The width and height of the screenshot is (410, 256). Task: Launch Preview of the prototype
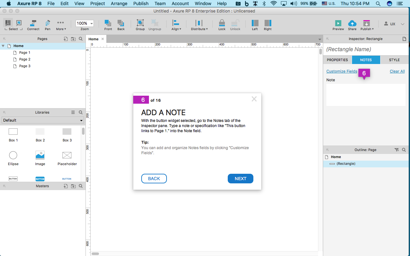(338, 25)
